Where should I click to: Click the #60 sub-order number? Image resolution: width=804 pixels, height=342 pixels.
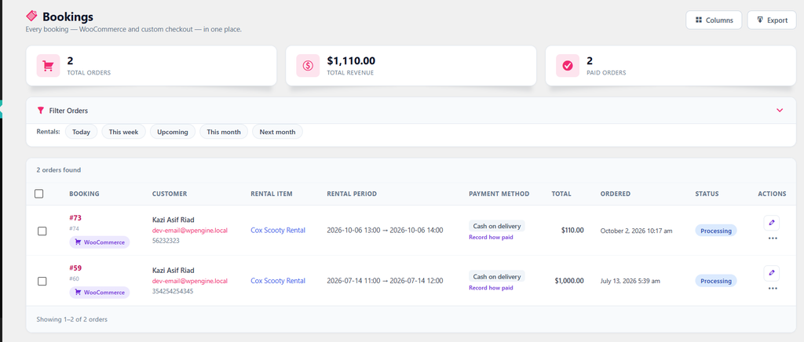(74, 278)
